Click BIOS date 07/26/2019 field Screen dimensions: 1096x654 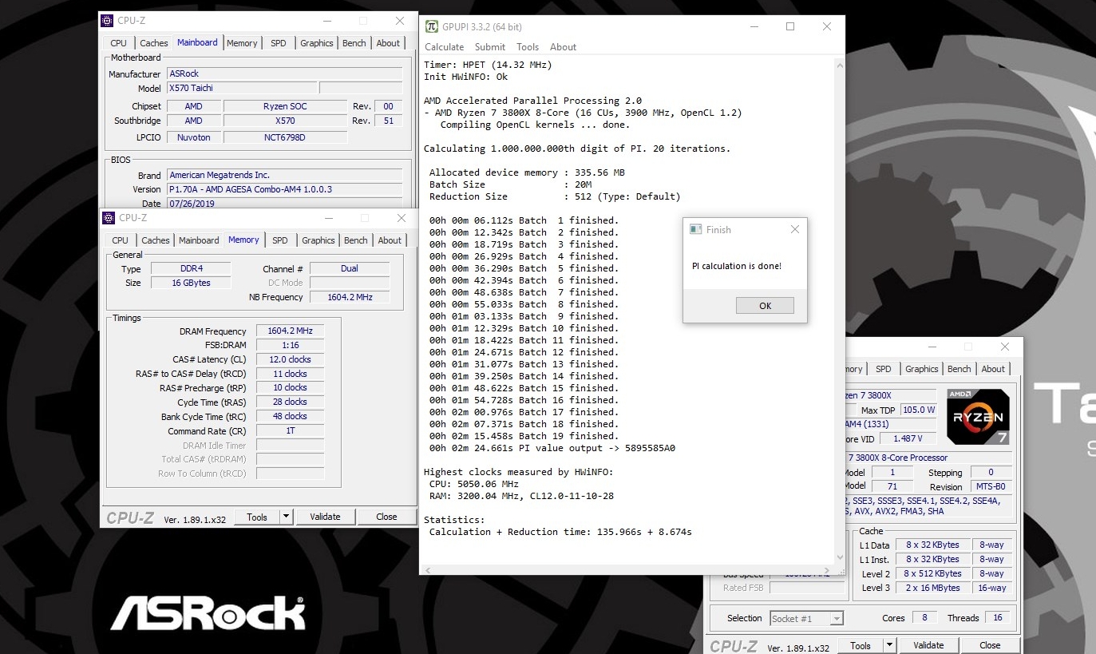pos(284,204)
